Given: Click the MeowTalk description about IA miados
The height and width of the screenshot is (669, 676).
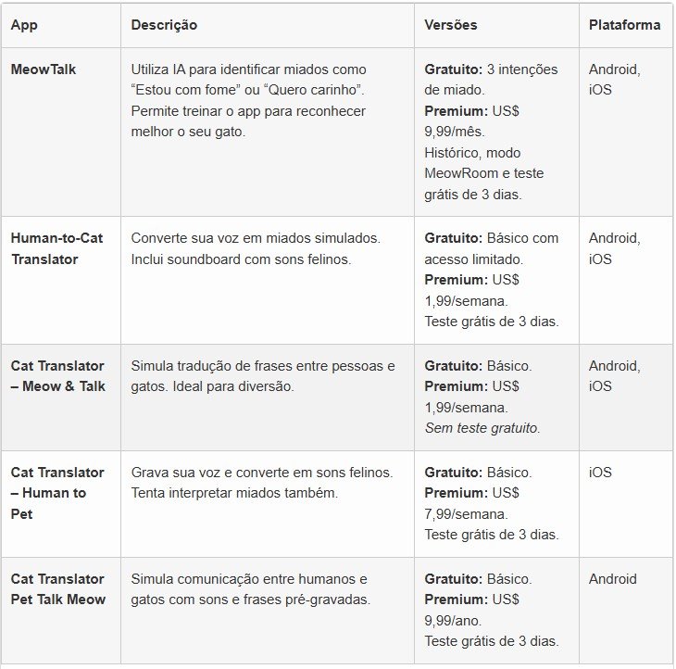Looking at the screenshot, I should (249, 100).
